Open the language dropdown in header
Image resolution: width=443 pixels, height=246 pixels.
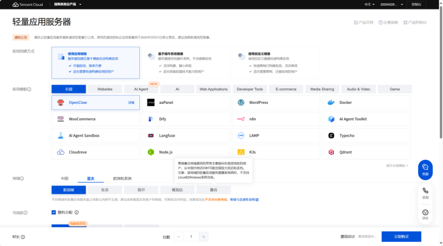[x=368, y=4]
